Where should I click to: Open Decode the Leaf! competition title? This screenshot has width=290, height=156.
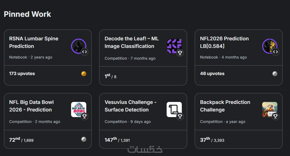click(x=132, y=42)
